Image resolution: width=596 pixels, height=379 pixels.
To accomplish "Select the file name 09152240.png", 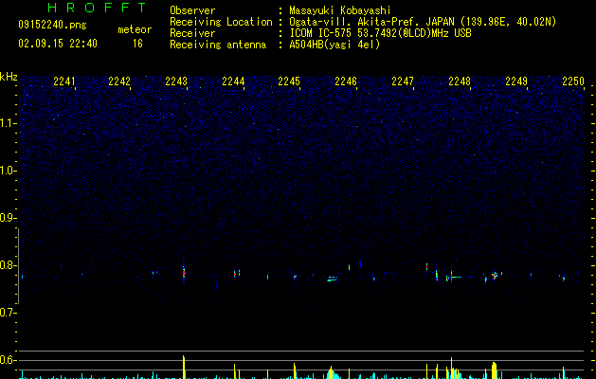I will pos(52,25).
